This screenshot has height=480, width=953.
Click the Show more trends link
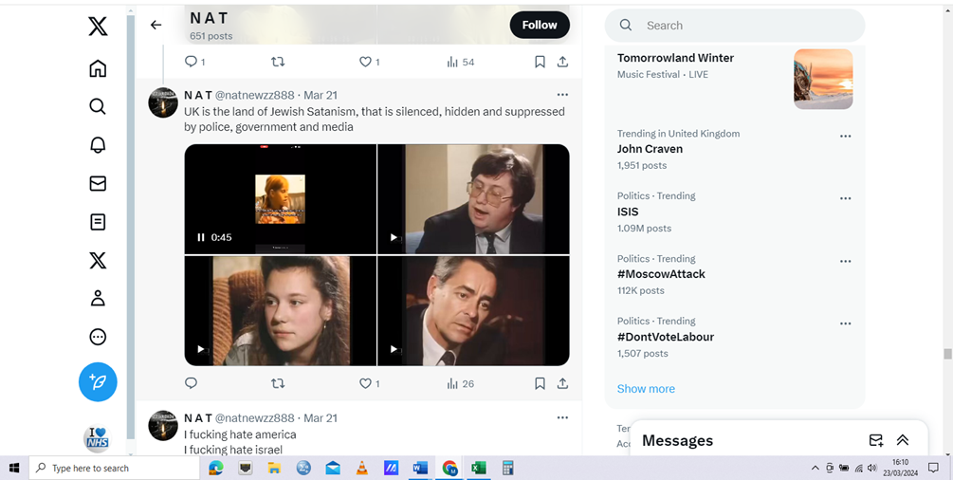pyautogui.click(x=646, y=389)
